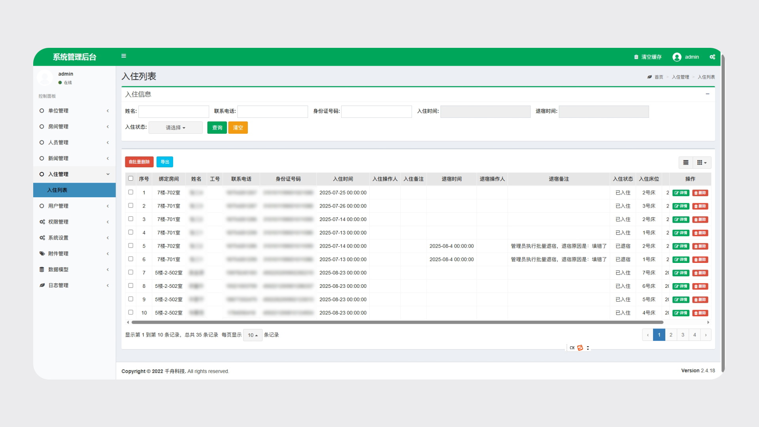Click red 删除 button for row 5
759x427 pixels.
700,246
